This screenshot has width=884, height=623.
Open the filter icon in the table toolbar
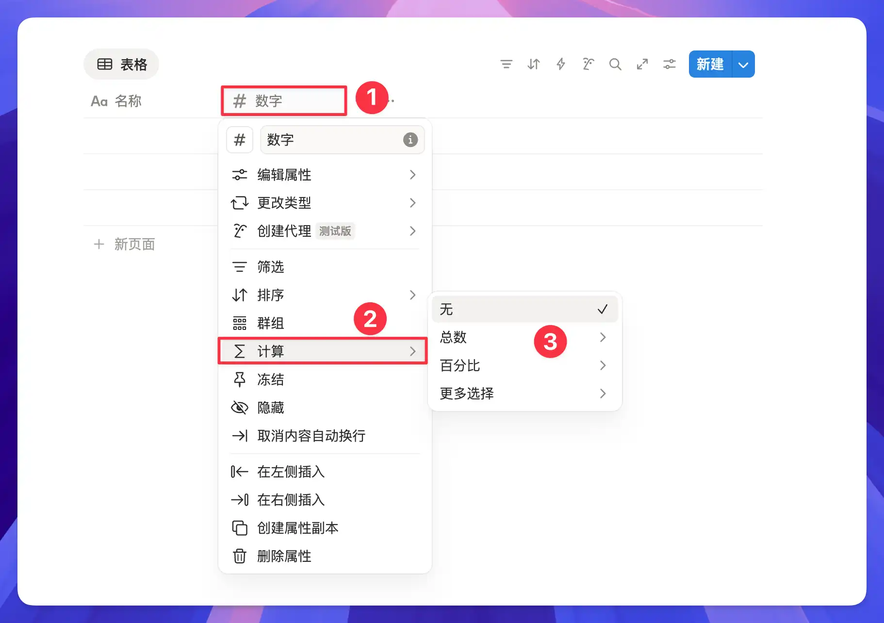[x=507, y=64]
